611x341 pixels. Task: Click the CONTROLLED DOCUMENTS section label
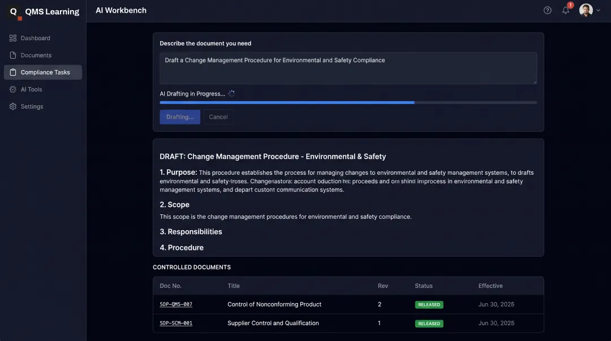point(192,267)
